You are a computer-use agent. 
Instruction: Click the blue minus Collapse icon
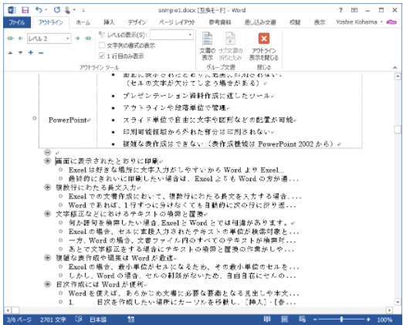(41, 52)
